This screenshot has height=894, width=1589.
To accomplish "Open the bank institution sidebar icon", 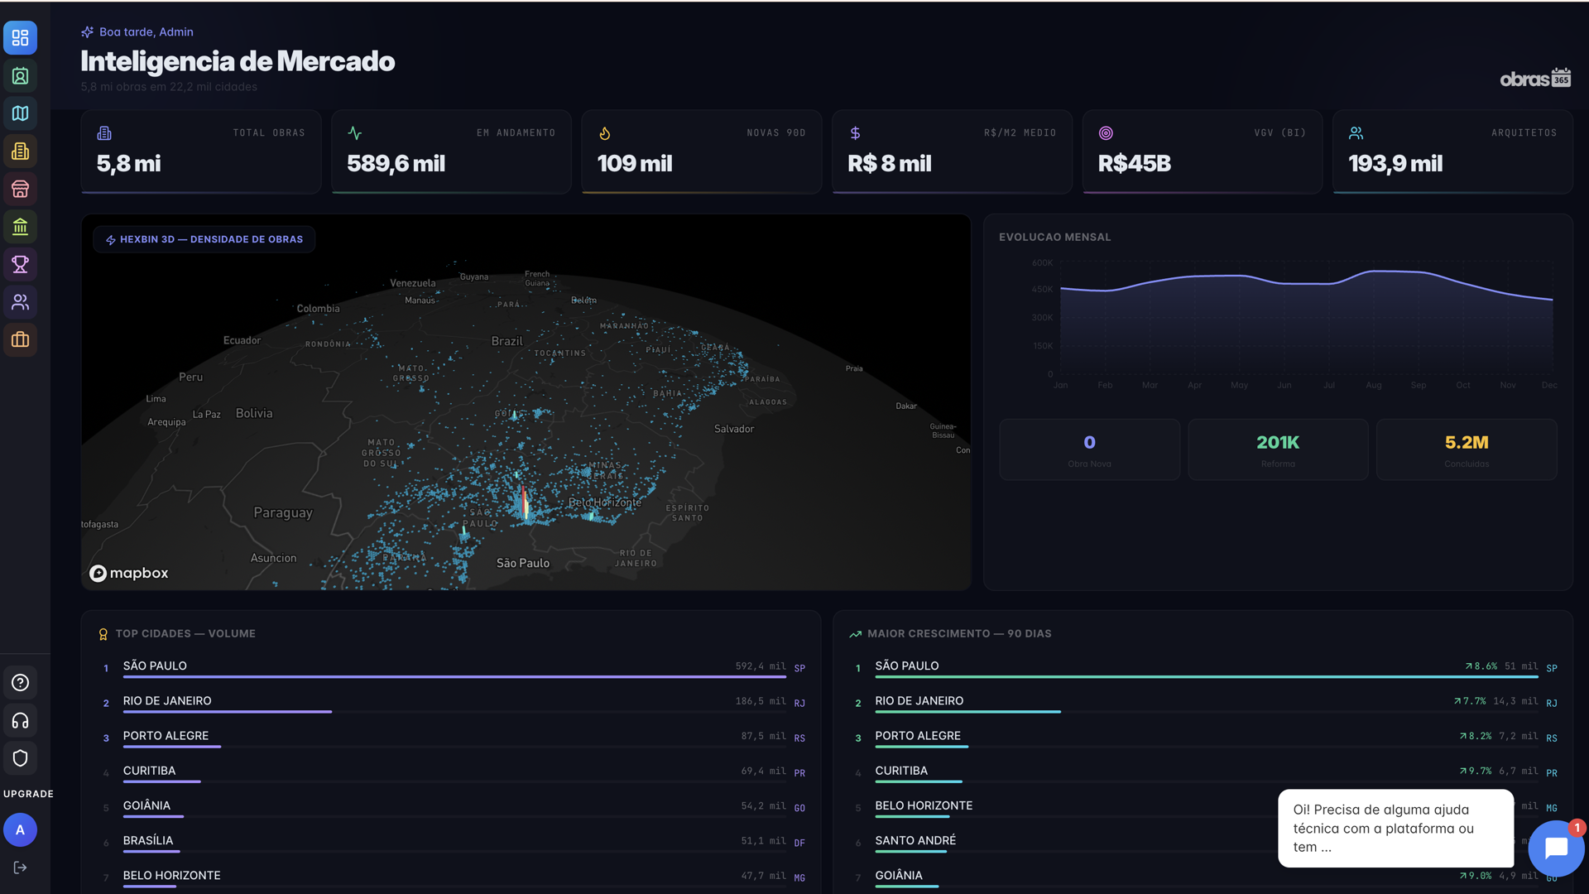I will click(20, 227).
